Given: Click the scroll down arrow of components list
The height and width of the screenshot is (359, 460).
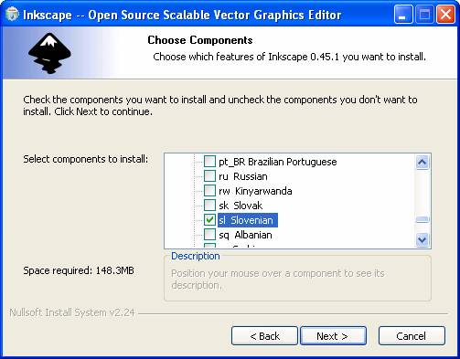Looking at the screenshot, I should [423, 239].
